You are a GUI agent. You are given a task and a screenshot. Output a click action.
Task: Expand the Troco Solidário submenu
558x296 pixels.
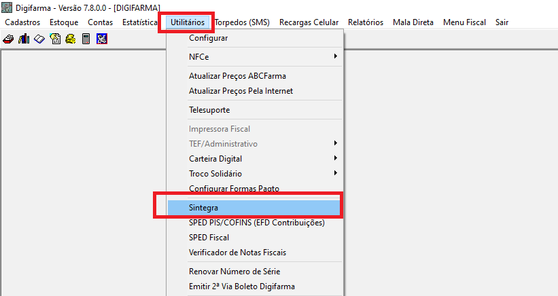[x=262, y=174]
